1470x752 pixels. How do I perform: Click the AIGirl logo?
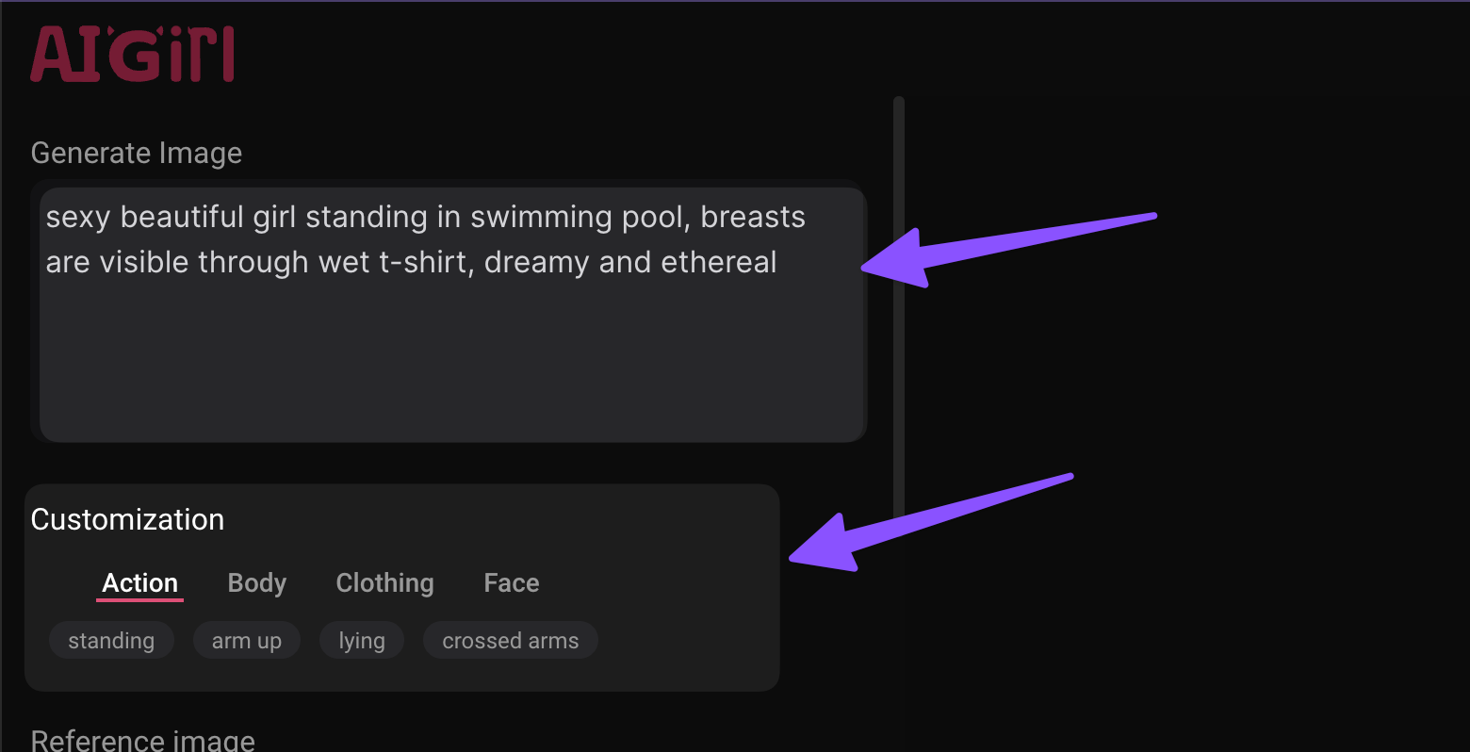click(132, 55)
